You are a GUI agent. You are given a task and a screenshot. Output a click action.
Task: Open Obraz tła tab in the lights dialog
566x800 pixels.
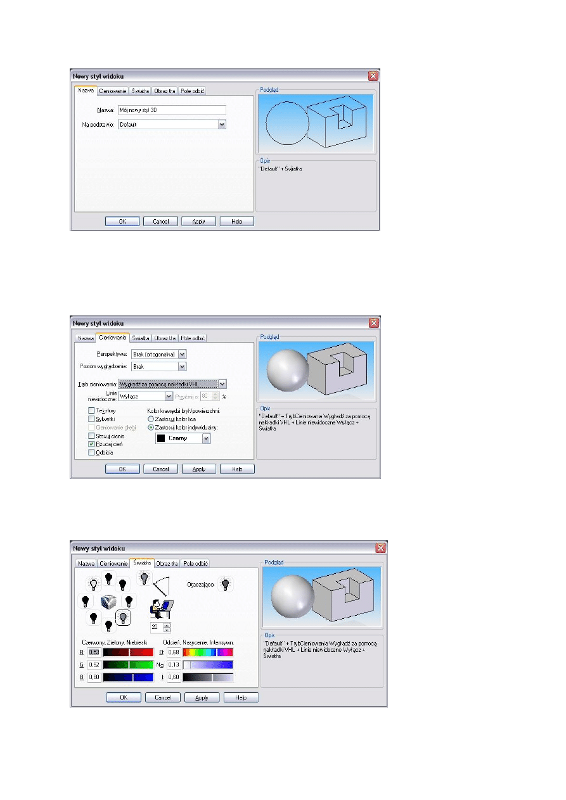tap(167, 563)
